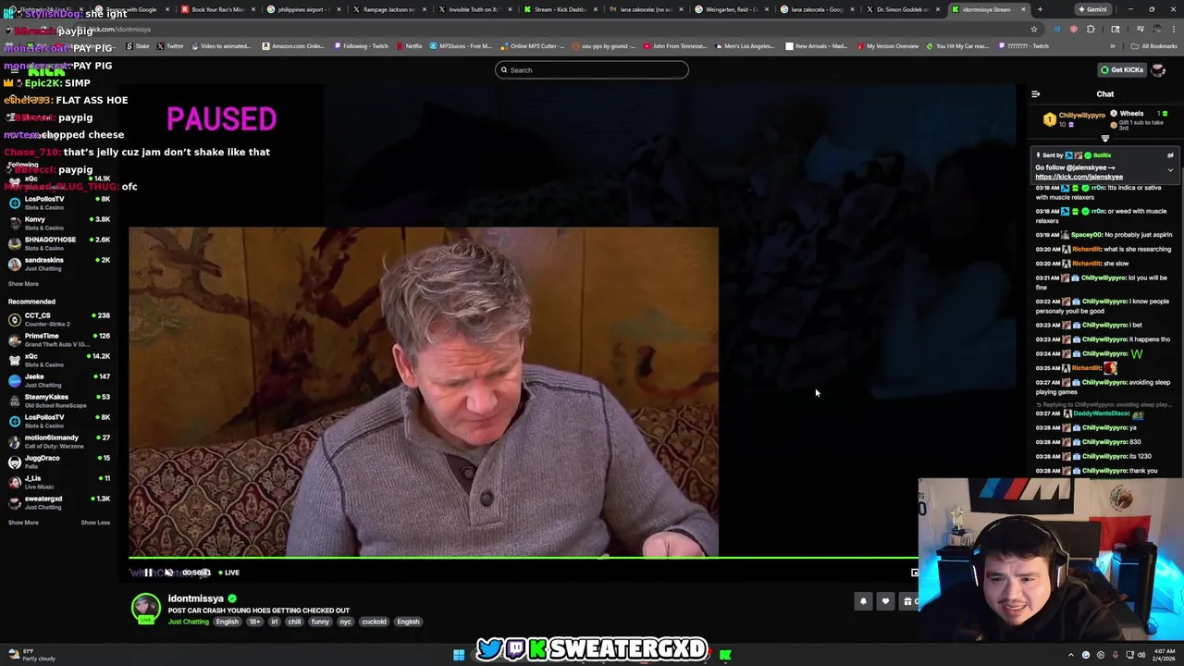Seek on the green stream progress bar
Viewport: 1184px width, 666px height.
(524, 558)
